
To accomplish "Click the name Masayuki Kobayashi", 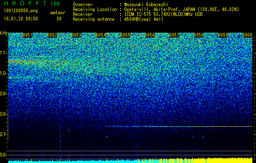I will pyautogui.click(x=146, y=5).
